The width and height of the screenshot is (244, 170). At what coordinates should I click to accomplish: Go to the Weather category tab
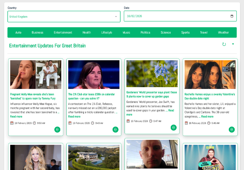coord(223,33)
